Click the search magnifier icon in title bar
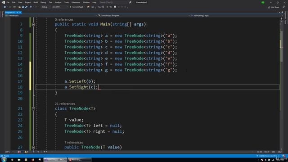The width and height of the screenshot is (288, 162). click(x=130, y=2)
